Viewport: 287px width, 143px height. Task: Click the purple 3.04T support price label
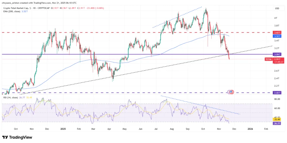[277, 54]
